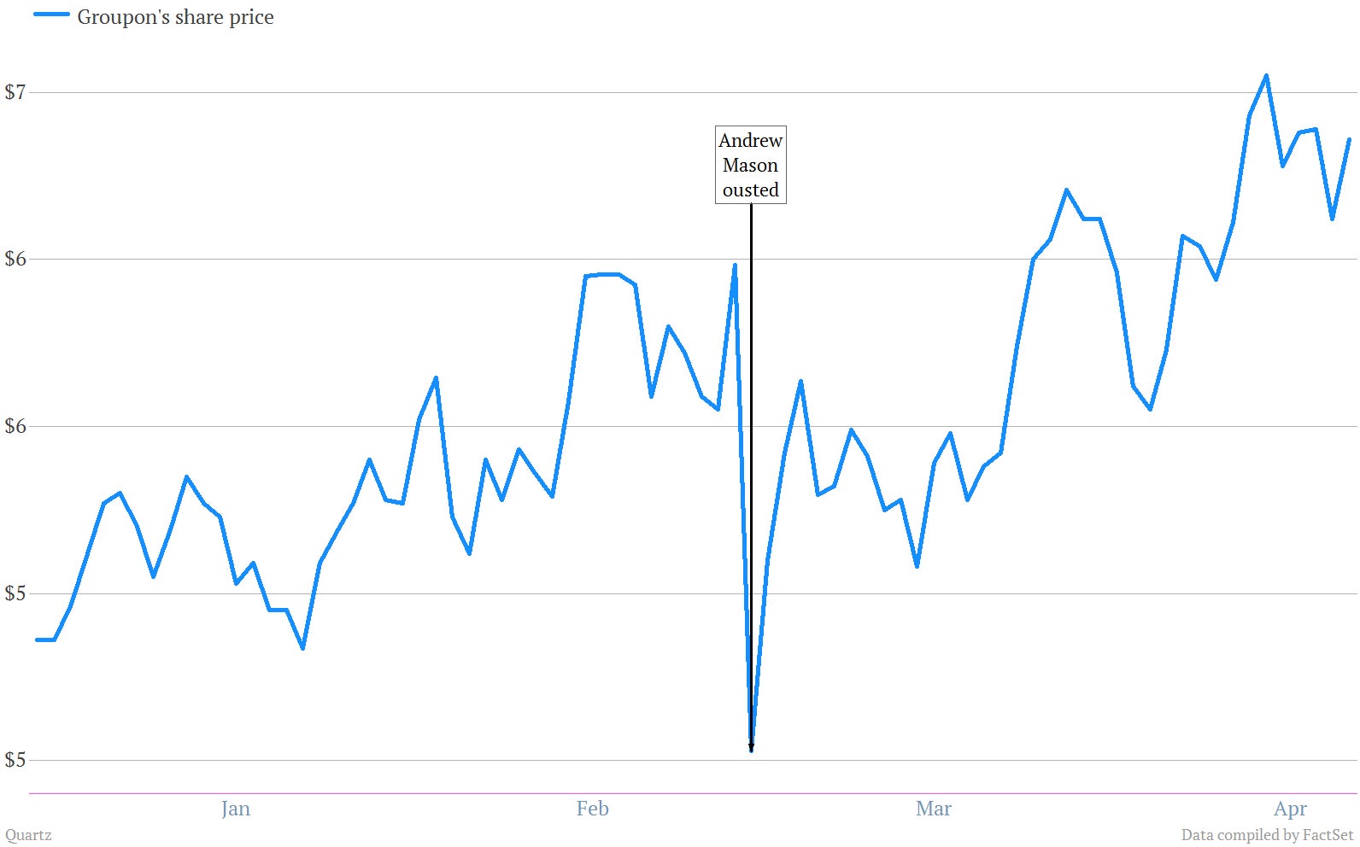The height and width of the screenshot is (847, 1360).
Task: Select the Mar month axis label
Action: [x=933, y=809]
